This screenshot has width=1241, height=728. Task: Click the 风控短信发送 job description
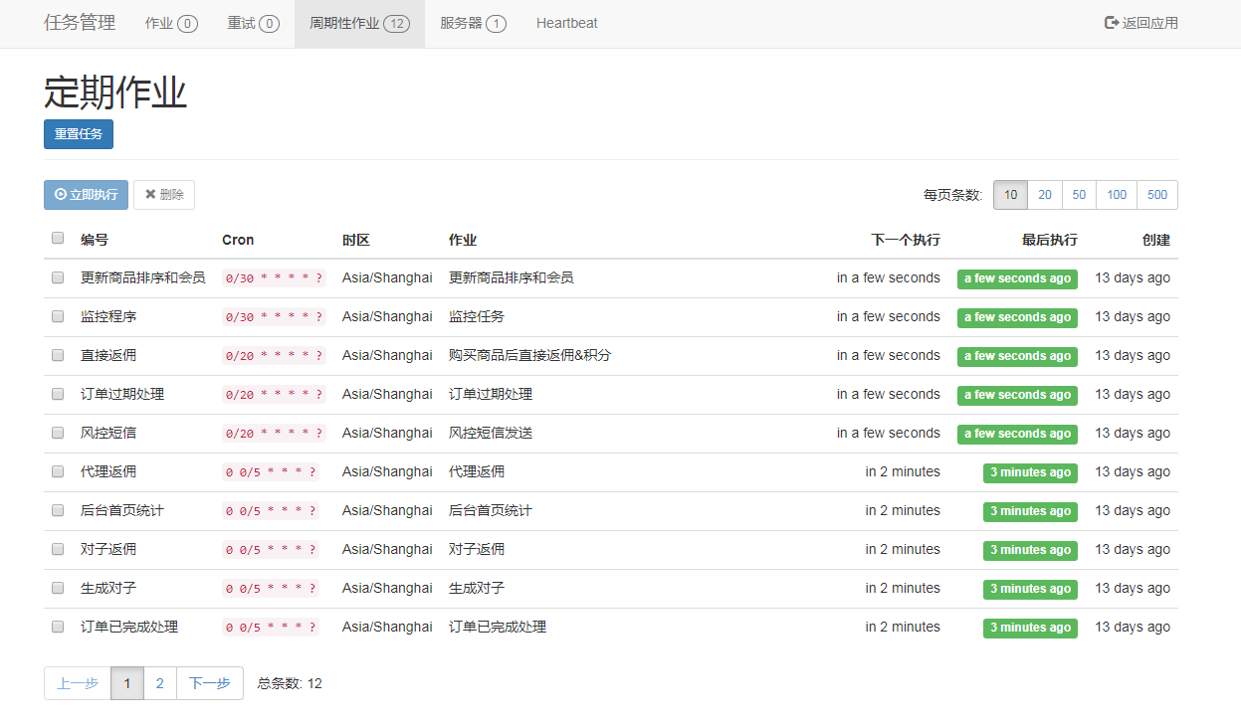coord(491,433)
